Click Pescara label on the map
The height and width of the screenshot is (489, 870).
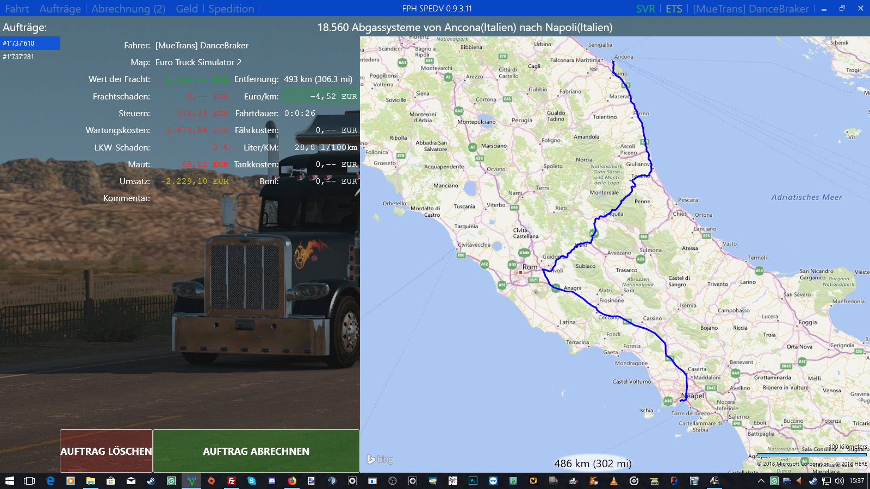[x=688, y=200]
